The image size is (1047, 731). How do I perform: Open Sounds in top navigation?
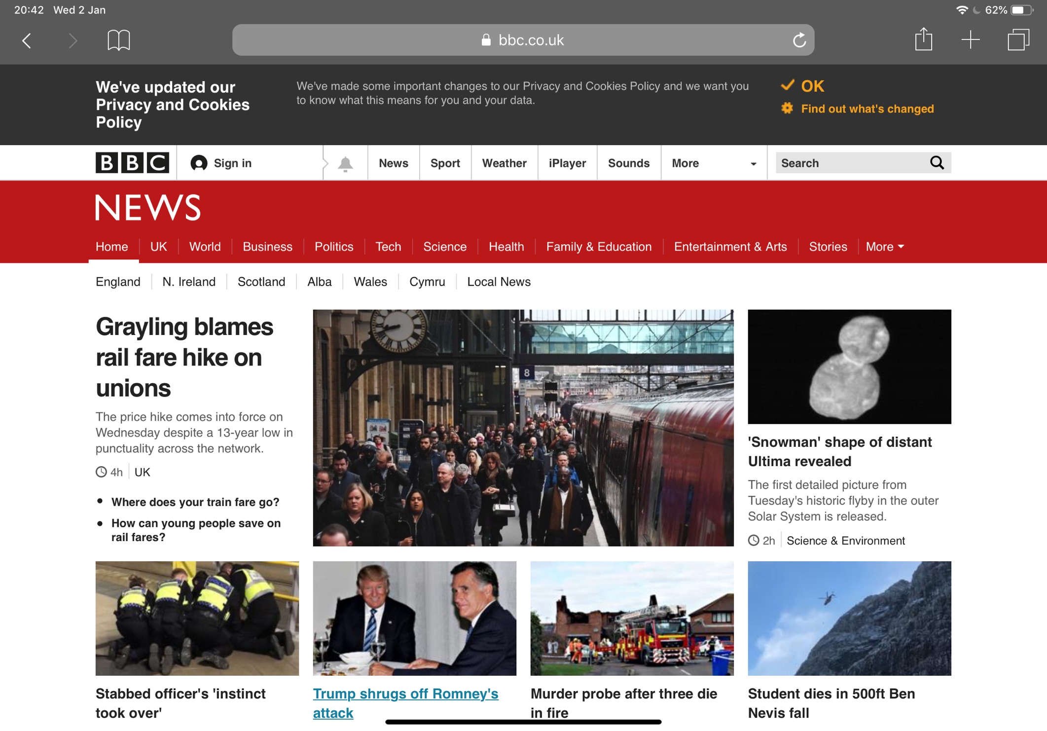[628, 163]
